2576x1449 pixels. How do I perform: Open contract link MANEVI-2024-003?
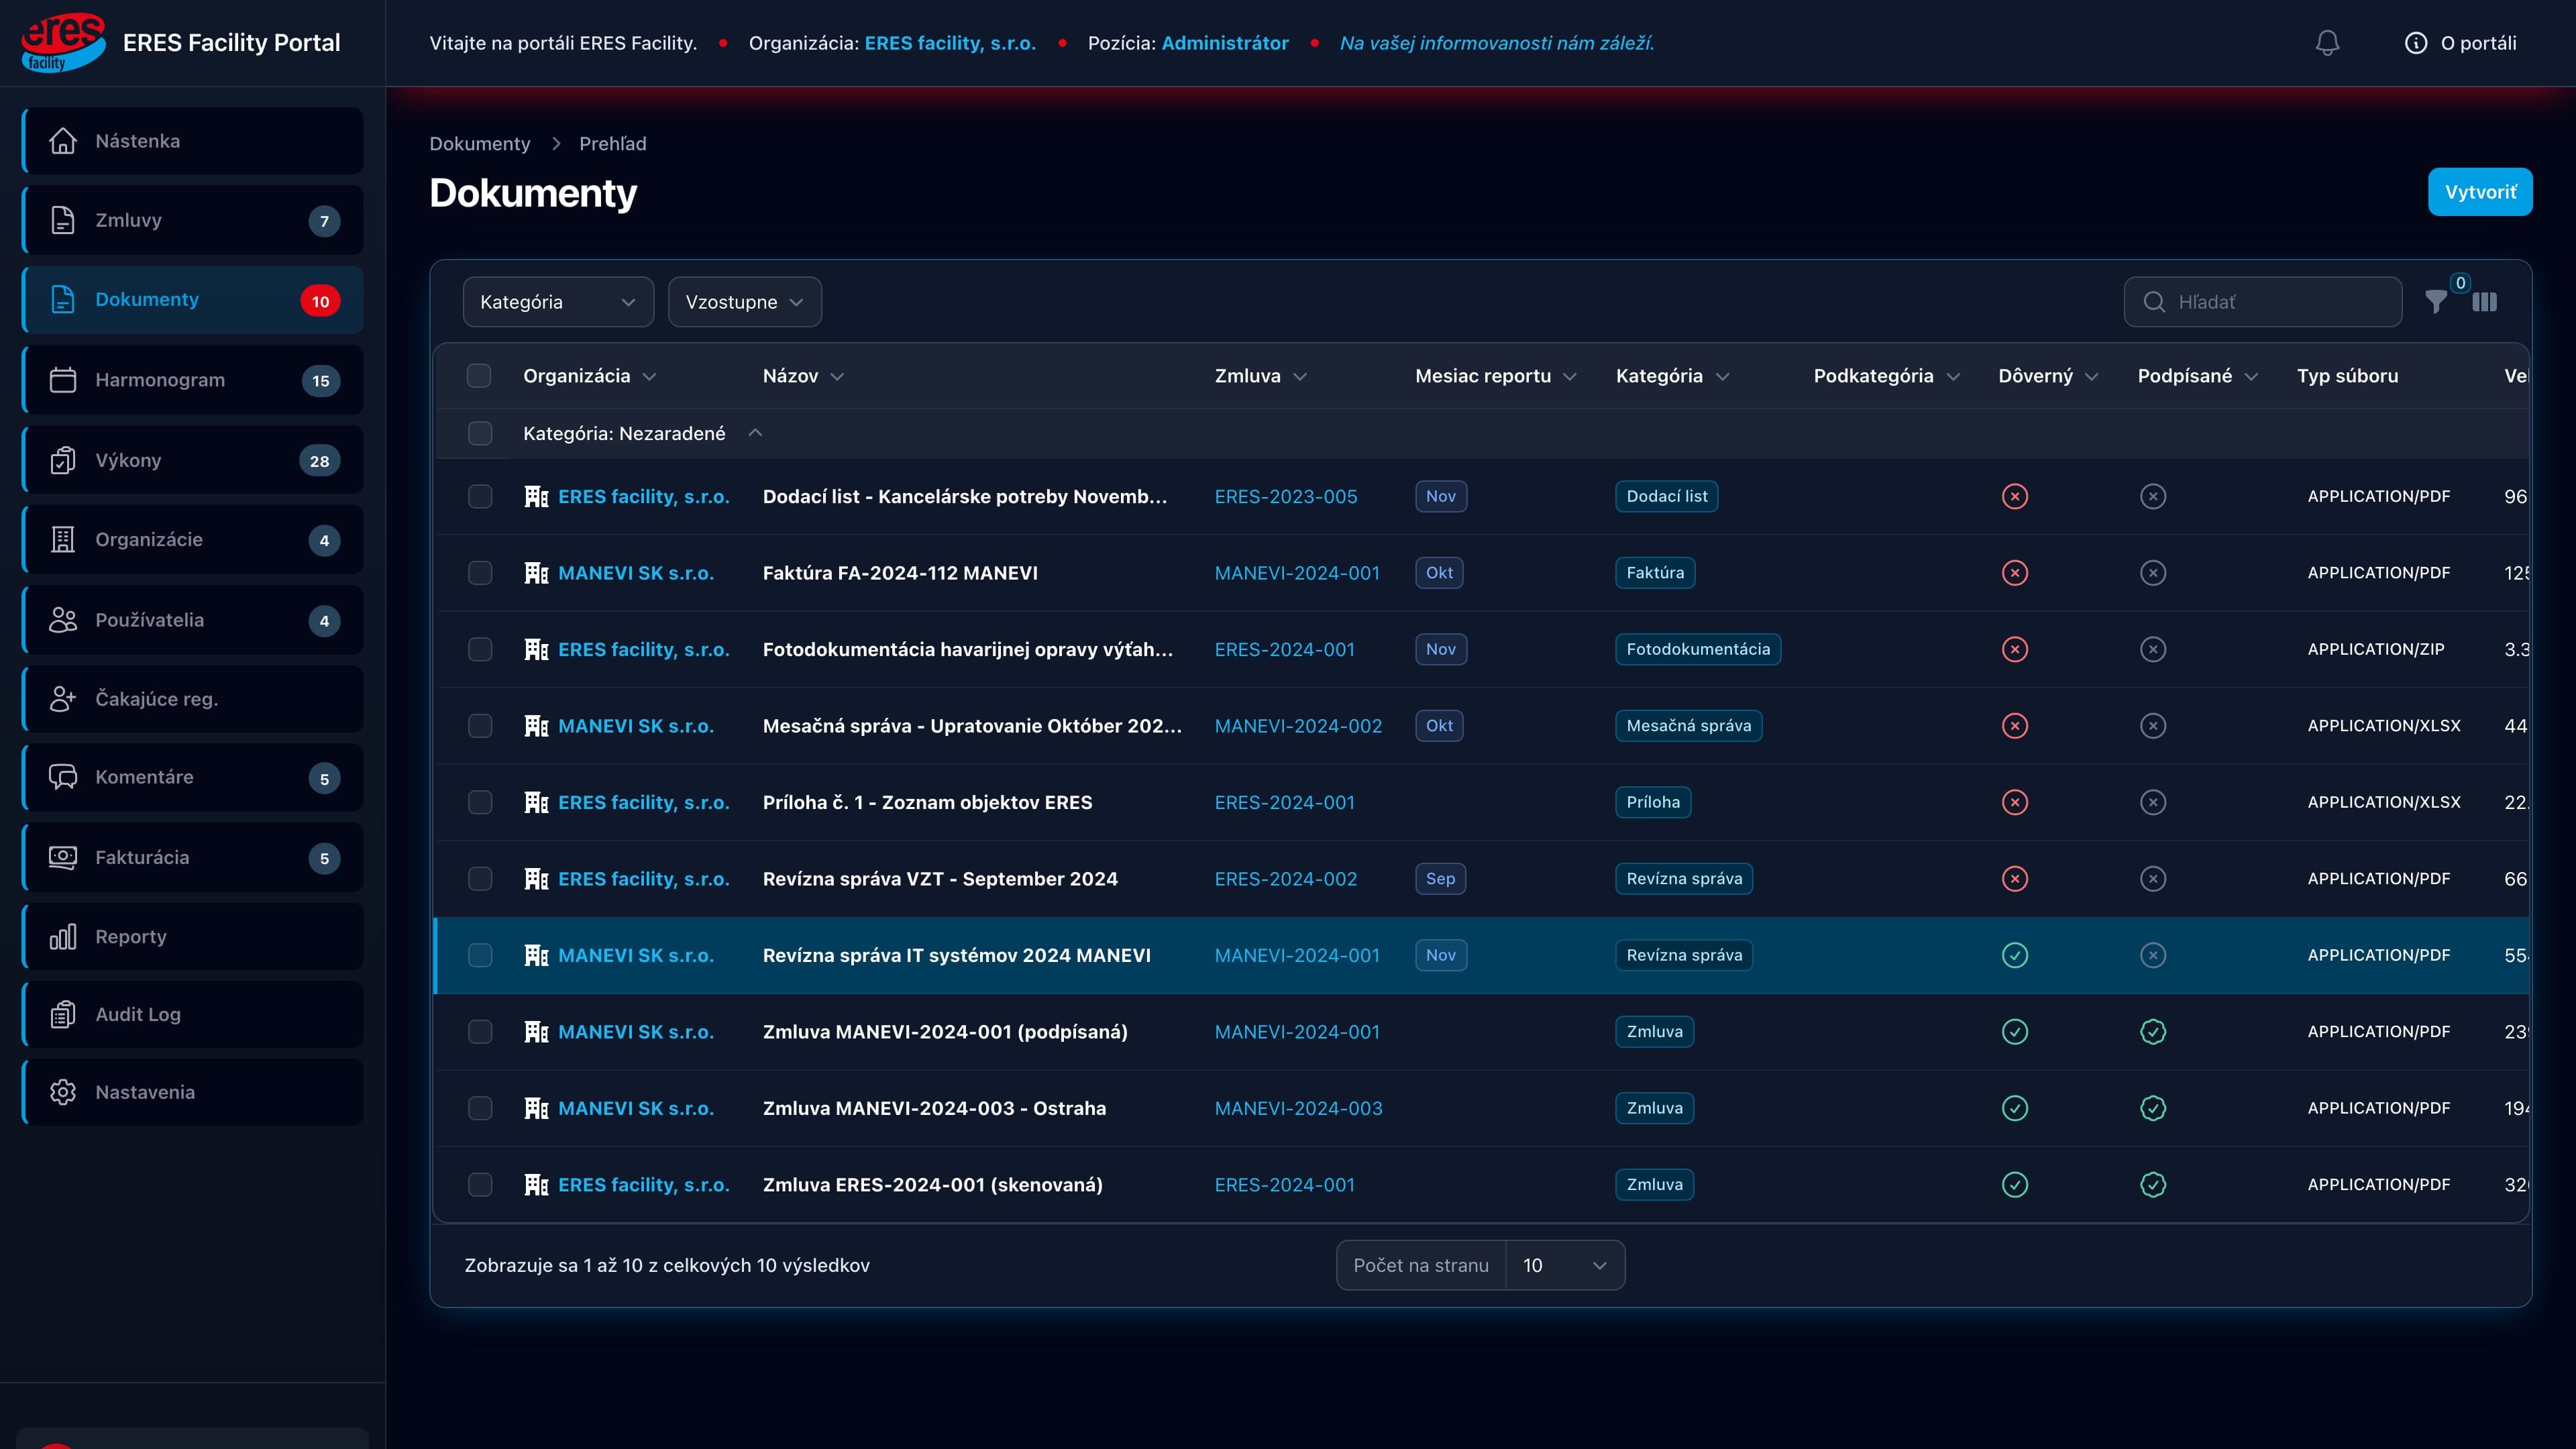coord(1298,1108)
